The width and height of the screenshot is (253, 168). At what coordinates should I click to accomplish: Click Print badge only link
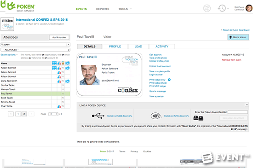coord(157,80)
